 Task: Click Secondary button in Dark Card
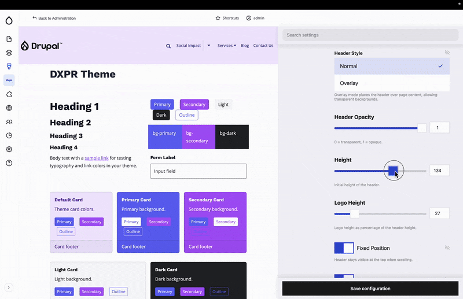tap(192, 291)
